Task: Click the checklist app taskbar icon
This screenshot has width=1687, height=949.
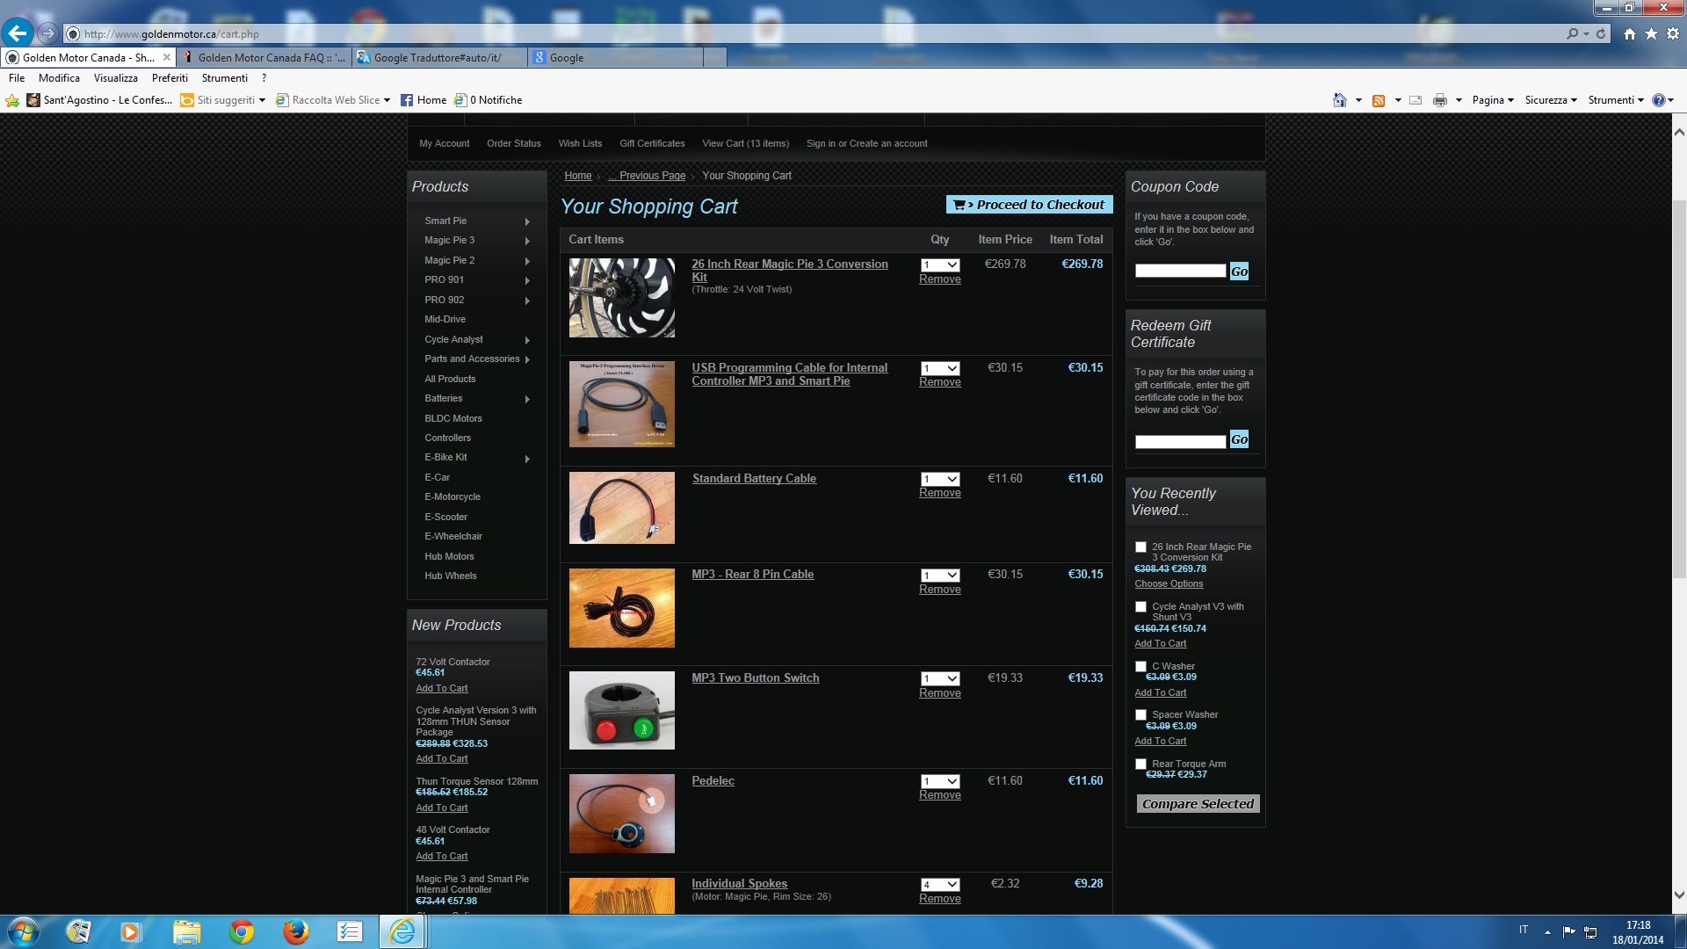Action: click(x=350, y=931)
